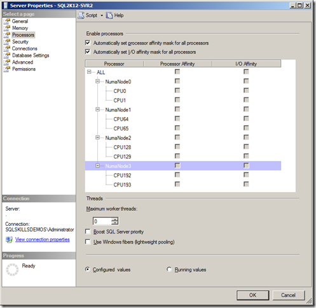
Task: Open the Permissions page
Action: [x=24, y=69]
